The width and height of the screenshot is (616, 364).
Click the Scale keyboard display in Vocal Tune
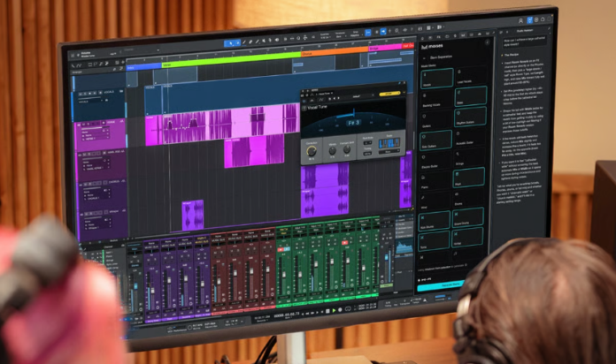[389, 143]
